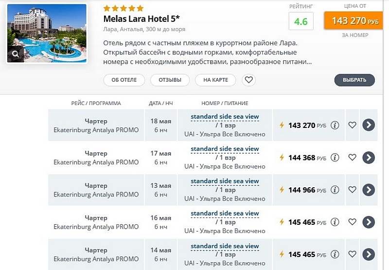Open the 18 мая offer arrow
Image resolution: width=389 pixels, height=270 pixels.
click(369, 125)
